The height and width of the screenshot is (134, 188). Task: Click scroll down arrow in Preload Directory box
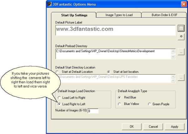pos(173,57)
